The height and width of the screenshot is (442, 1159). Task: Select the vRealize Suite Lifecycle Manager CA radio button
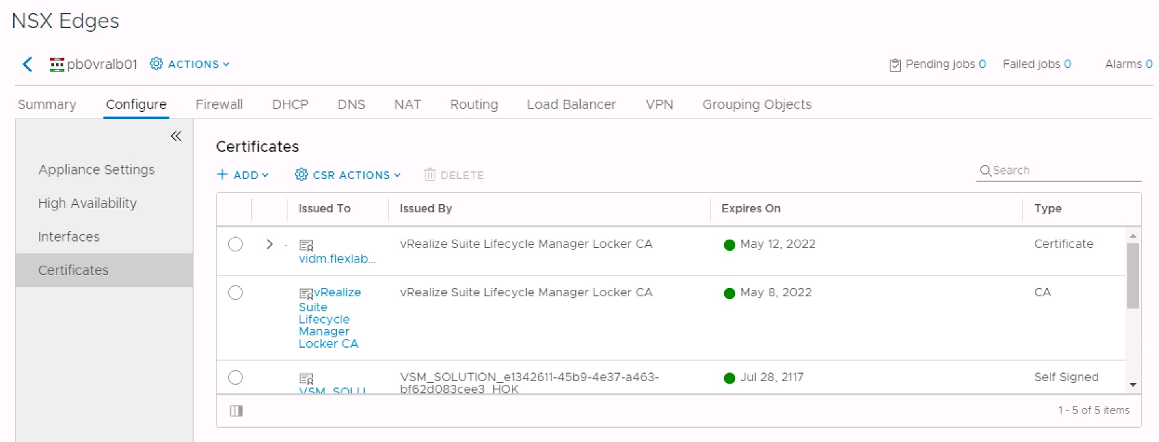click(236, 292)
